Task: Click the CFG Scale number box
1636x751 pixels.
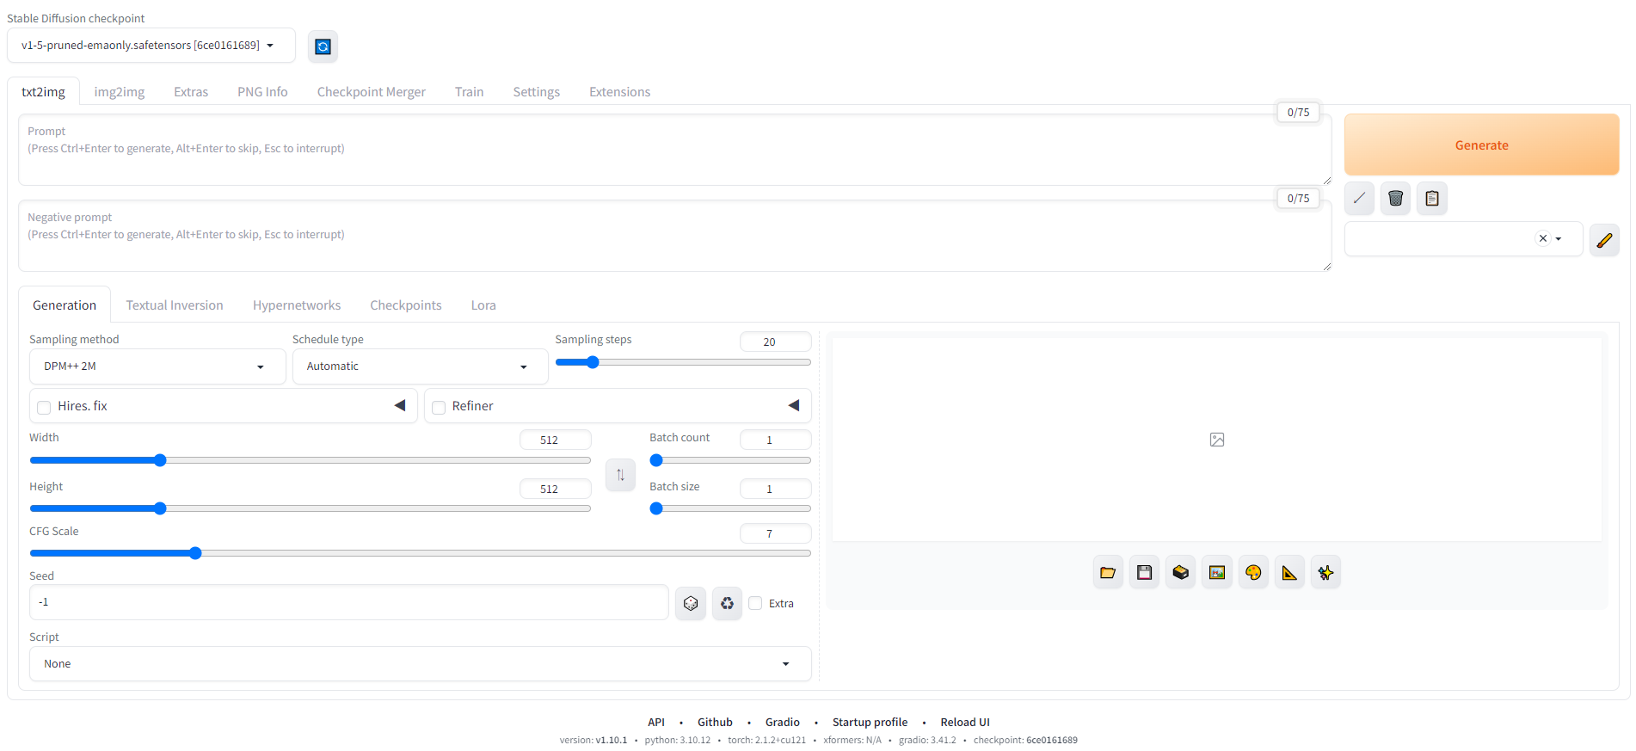Action: point(775,533)
